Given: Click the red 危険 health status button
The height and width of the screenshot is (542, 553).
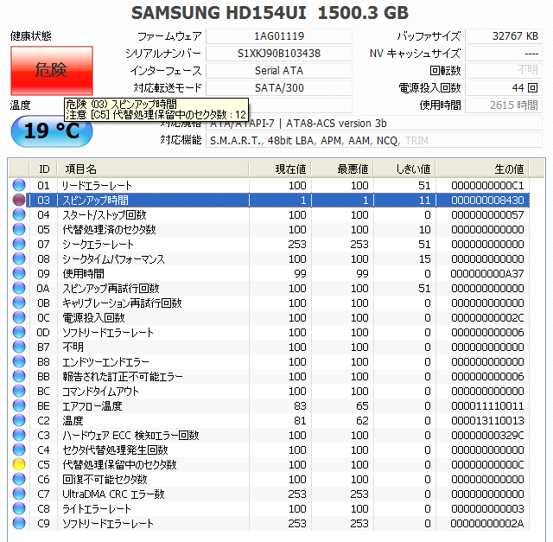Looking at the screenshot, I should (x=52, y=71).
